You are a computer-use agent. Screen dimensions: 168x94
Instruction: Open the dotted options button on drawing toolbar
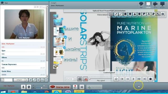(111, 14)
